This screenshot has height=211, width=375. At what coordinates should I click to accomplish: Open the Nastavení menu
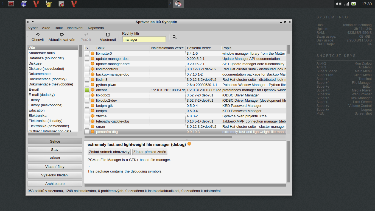click(75, 28)
